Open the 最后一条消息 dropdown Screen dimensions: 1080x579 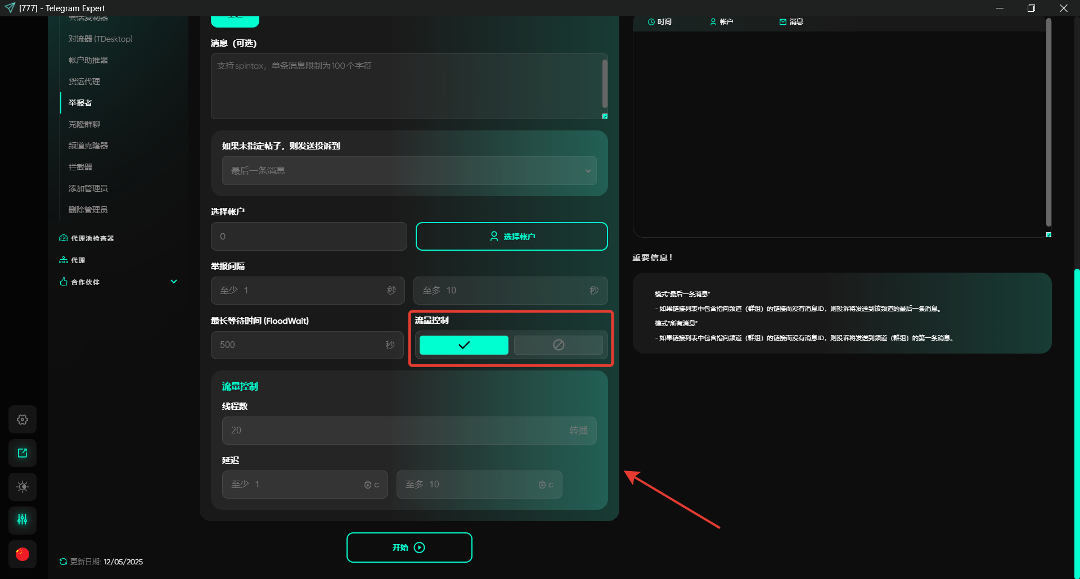[409, 171]
